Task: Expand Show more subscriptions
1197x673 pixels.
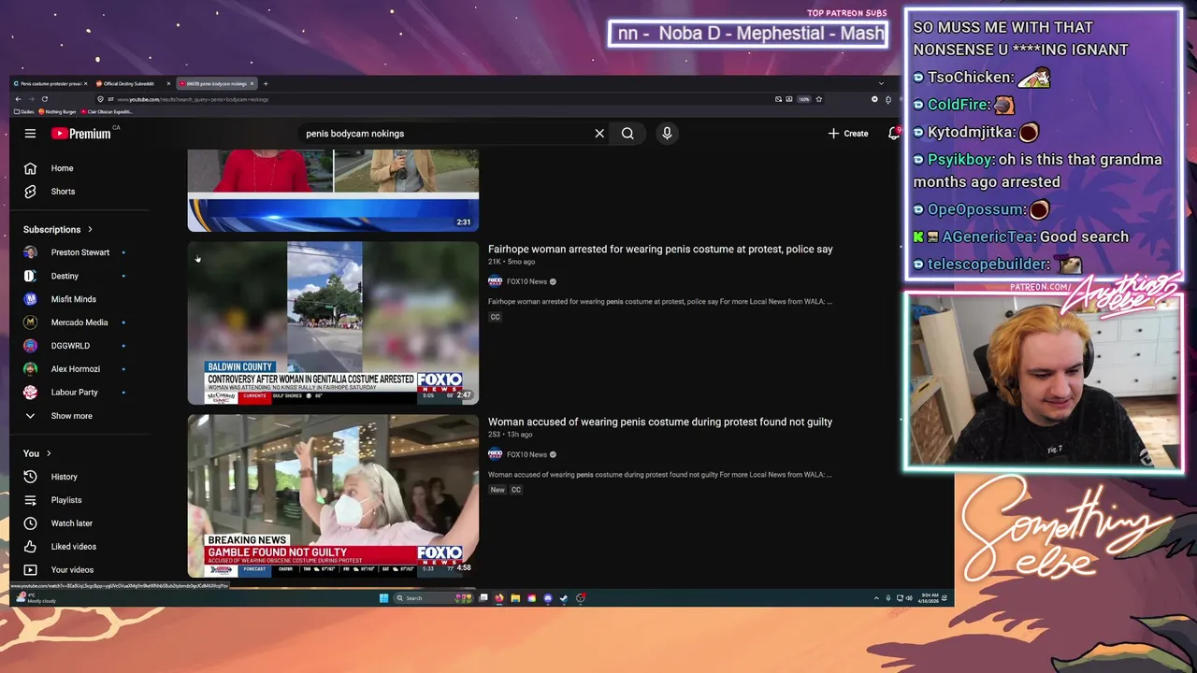Action: pos(71,416)
